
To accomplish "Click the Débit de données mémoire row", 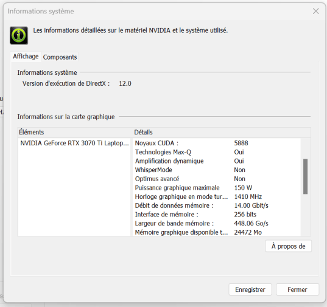I will click(x=217, y=205).
